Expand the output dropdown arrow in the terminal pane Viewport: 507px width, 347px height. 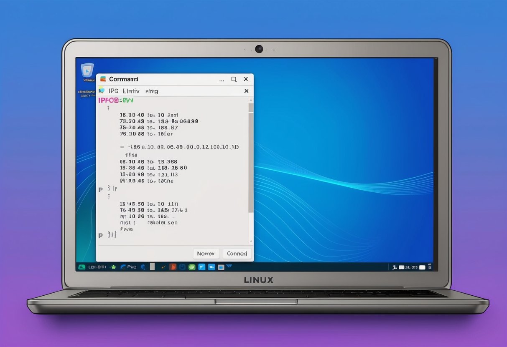[251, 100]
